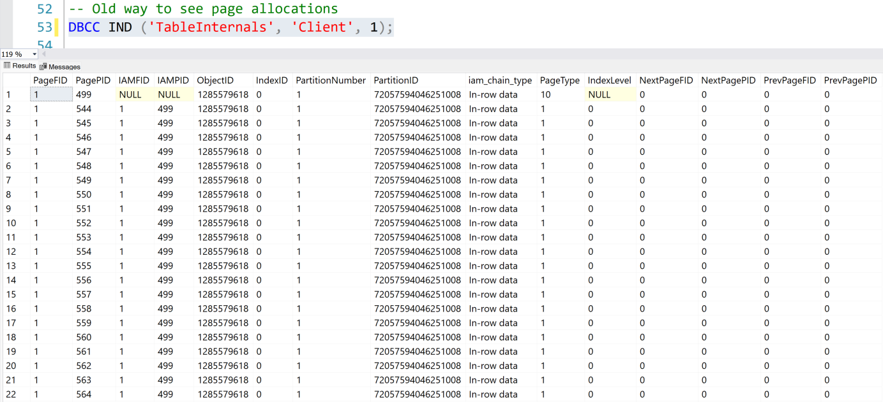Click PagePID cell 553
This screenshot has height=402, width=883.
[93, 237]
